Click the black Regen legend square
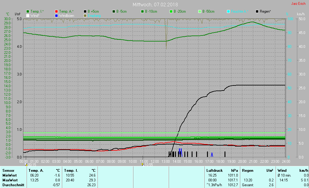 pos(257,11)
